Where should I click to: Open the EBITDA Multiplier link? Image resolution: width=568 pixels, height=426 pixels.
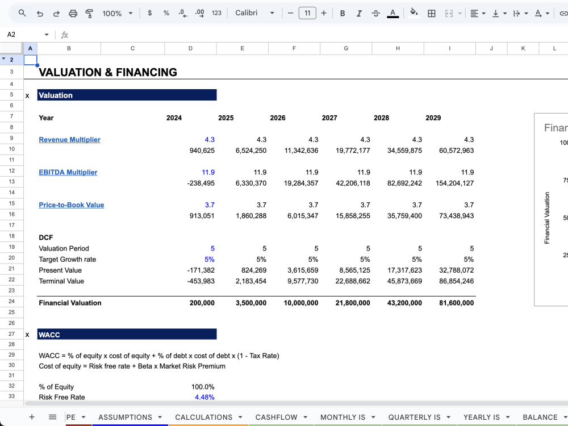(x=68, y=172)
